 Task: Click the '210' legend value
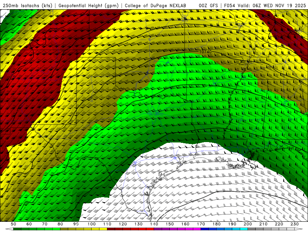click(x=263, y=224)
